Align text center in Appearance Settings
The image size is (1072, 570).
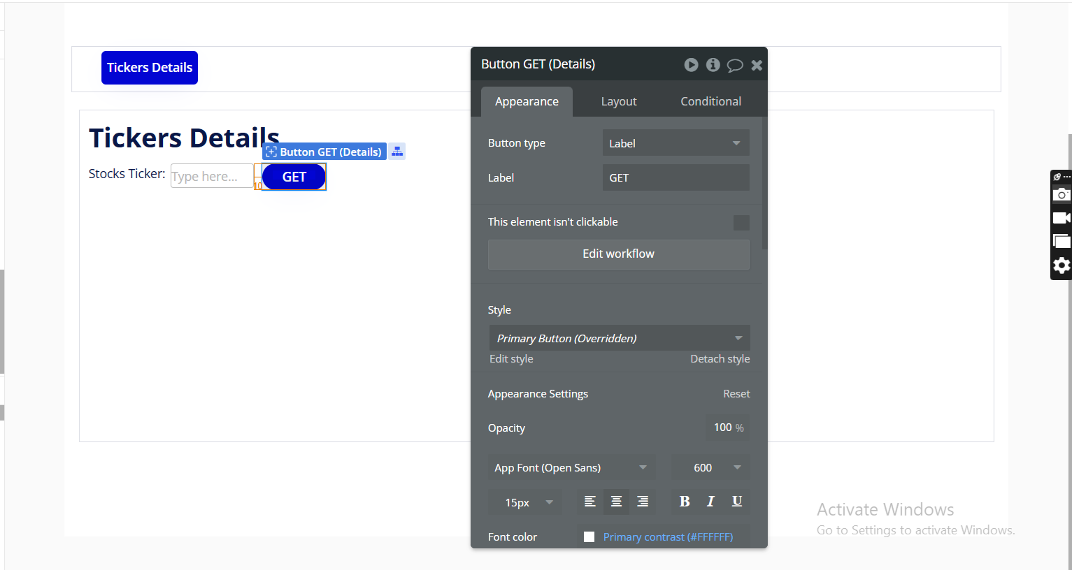tap(616, 502)
